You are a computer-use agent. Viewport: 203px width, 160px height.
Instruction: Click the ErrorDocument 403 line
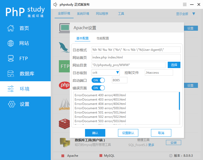(x=100, y=100)
